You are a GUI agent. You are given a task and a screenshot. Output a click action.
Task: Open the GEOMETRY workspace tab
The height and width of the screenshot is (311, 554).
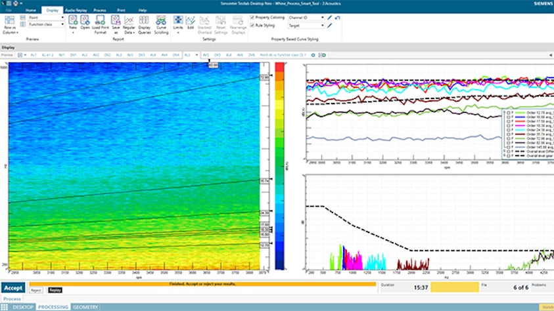(85, 307)
